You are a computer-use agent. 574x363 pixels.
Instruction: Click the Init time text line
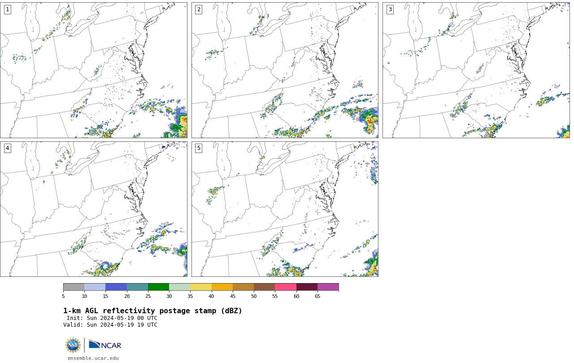[112, 318]
